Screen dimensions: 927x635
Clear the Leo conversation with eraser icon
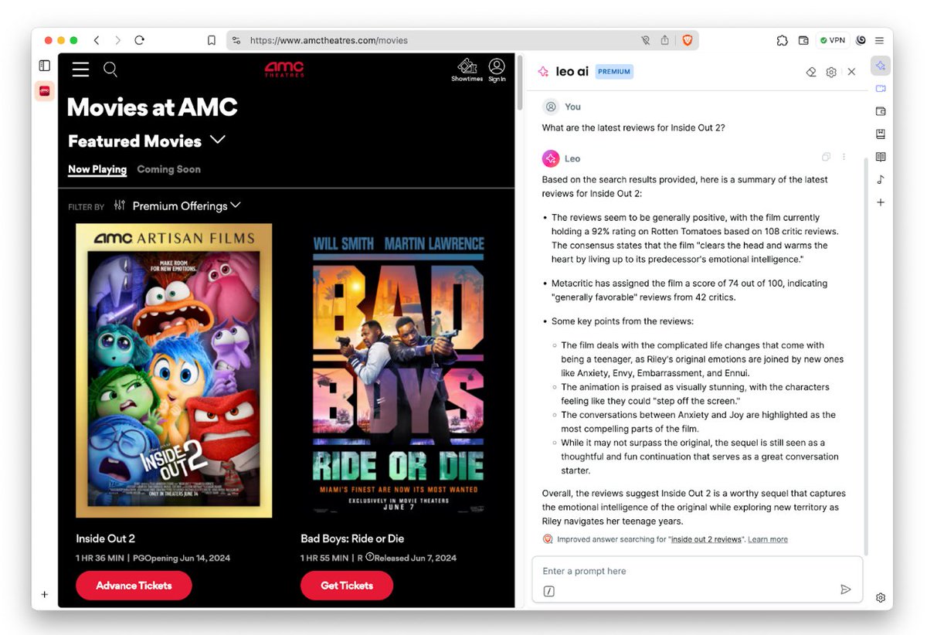coord(810,72)
